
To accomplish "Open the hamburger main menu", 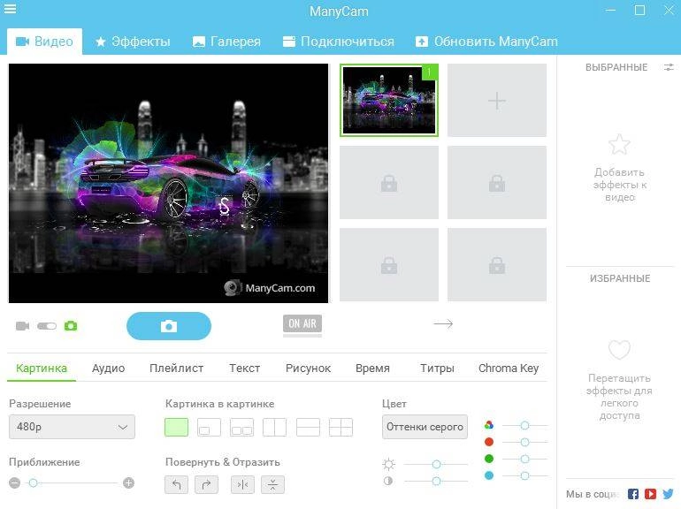I will click(10, 9).
